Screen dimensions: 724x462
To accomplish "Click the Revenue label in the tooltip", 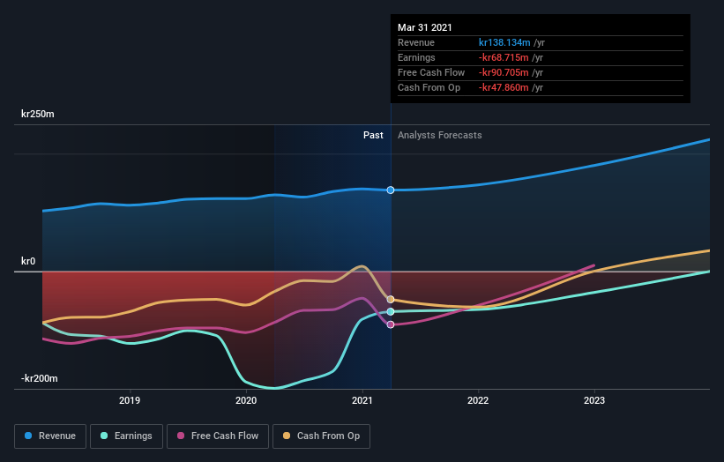I will tap(416, 42).
